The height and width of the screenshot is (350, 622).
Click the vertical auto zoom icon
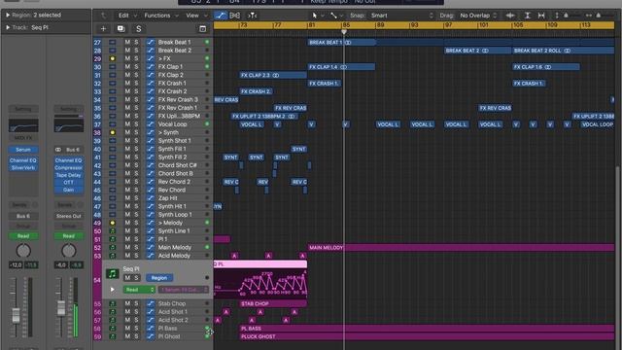point(527,16)
